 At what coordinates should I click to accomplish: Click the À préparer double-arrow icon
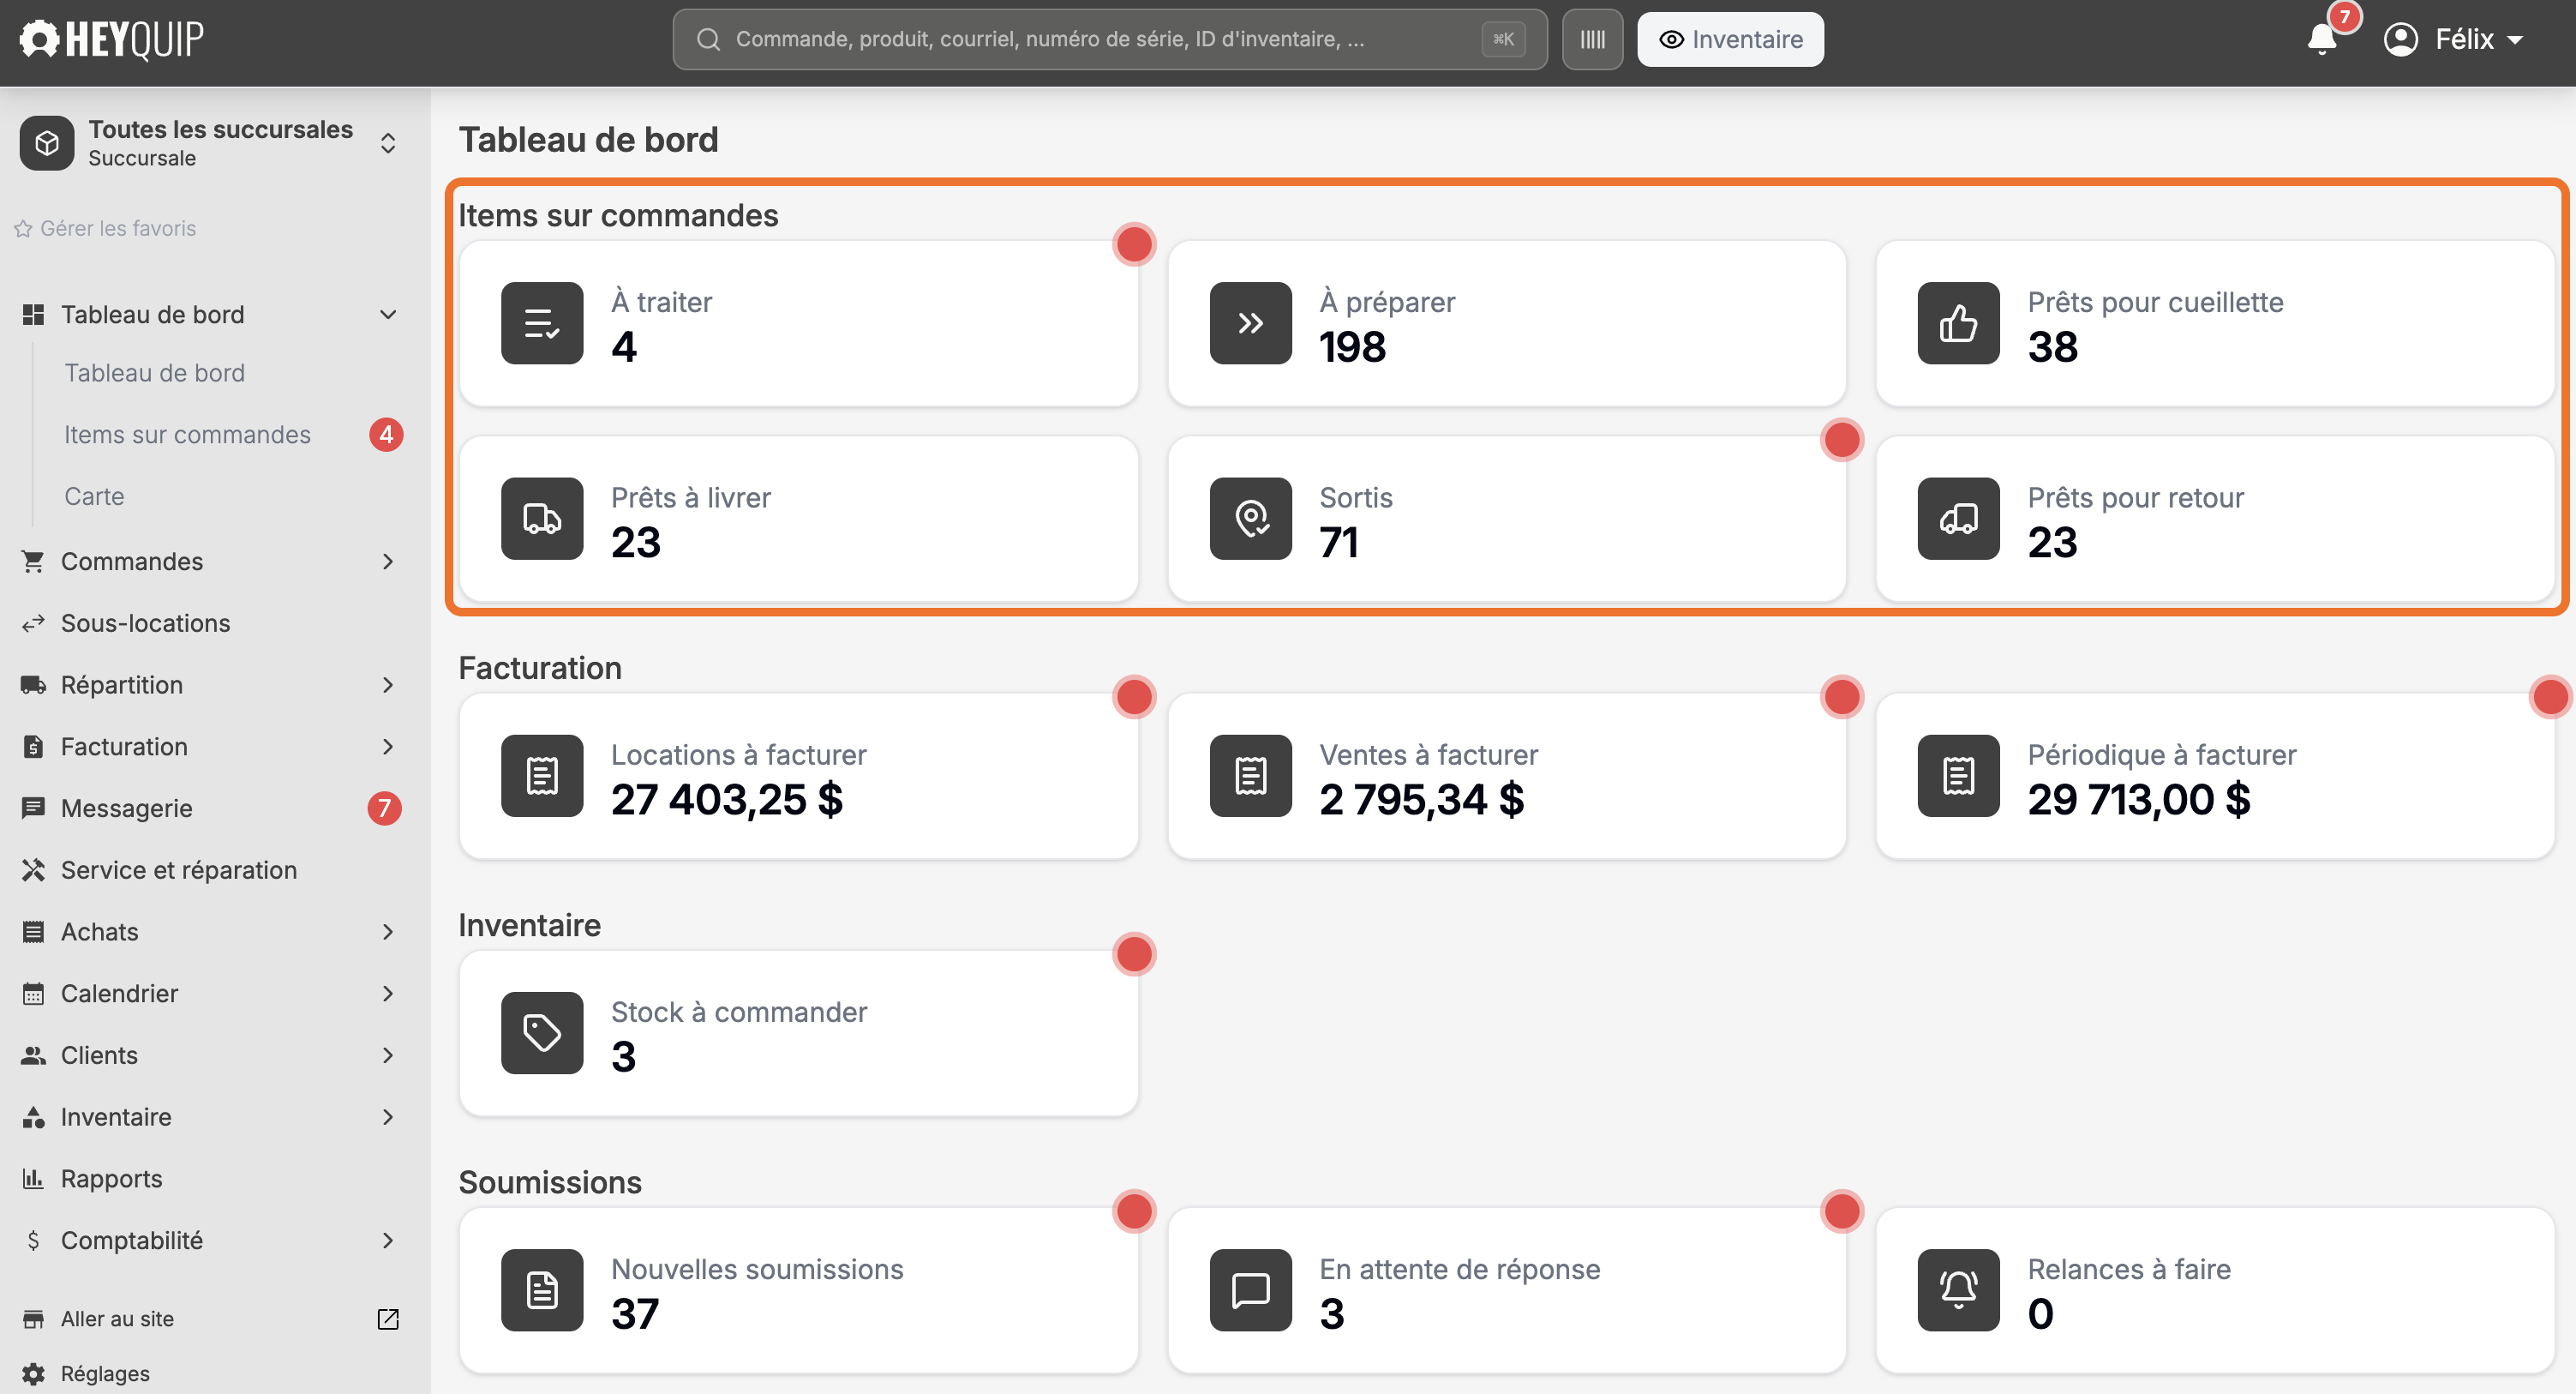point(1250,323)
